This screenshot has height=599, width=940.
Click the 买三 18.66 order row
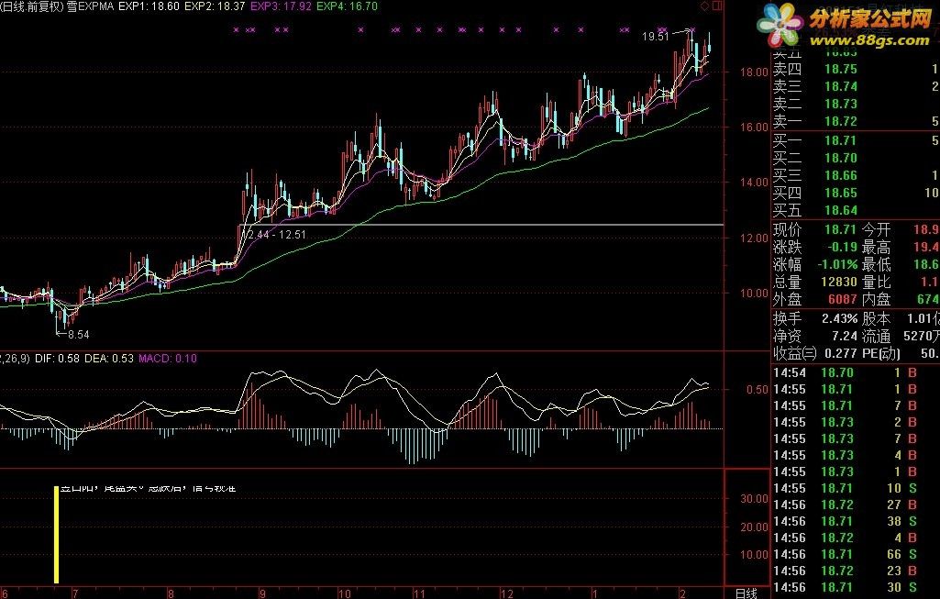856,176
